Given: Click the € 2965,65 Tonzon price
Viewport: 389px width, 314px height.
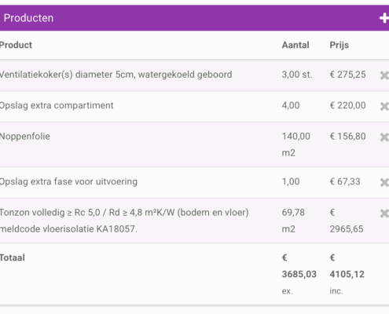Looking at the screenshot, I should click(347, 221).
